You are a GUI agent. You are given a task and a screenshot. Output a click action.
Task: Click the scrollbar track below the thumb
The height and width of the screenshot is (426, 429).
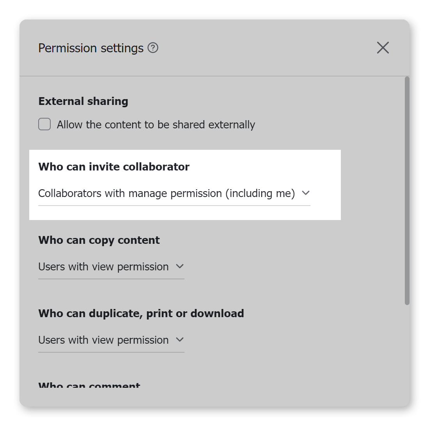407,351
